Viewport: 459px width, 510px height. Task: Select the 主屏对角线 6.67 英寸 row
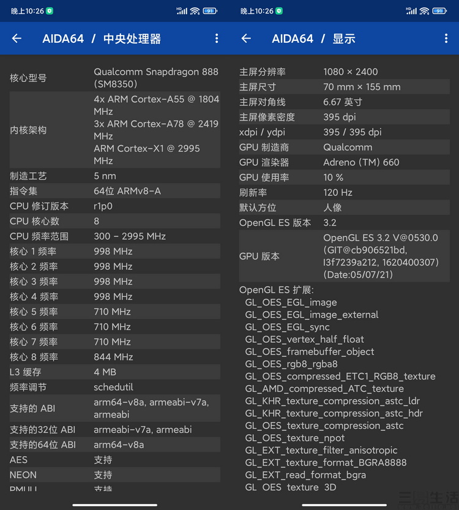(x=344, y=102)
